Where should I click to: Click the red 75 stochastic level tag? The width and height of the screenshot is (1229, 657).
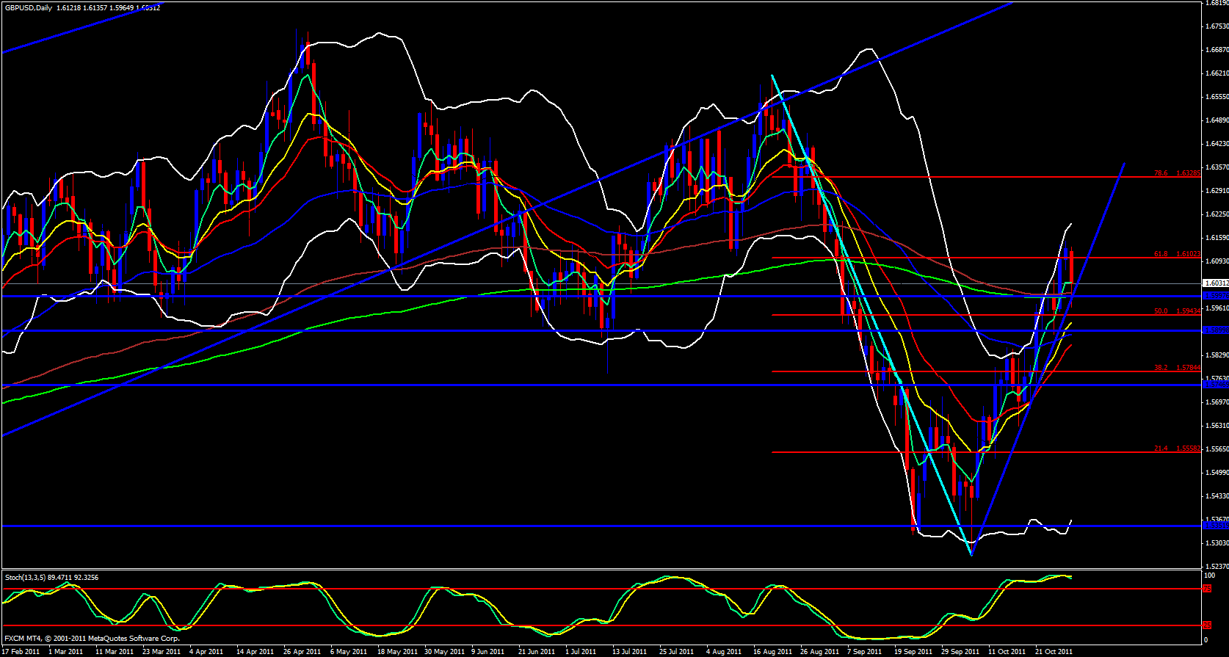point(1207,589)
